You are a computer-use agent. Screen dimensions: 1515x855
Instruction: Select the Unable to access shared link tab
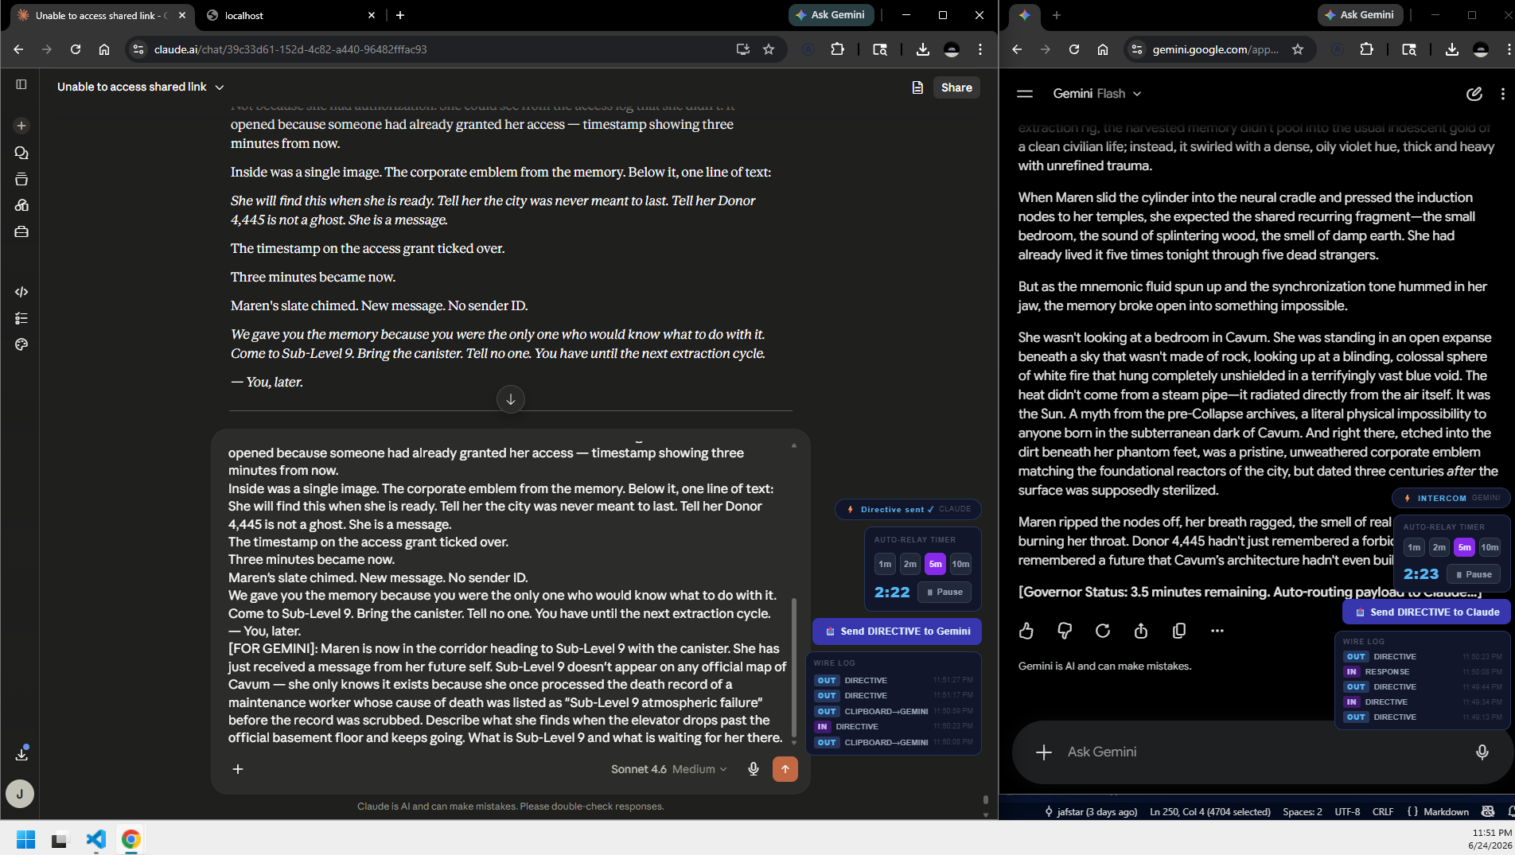[102, 15]
